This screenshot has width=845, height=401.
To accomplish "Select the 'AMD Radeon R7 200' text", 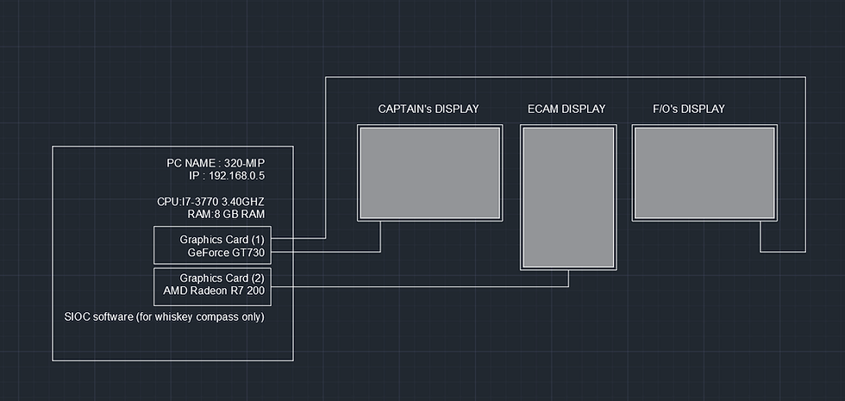I will point(214,291).
